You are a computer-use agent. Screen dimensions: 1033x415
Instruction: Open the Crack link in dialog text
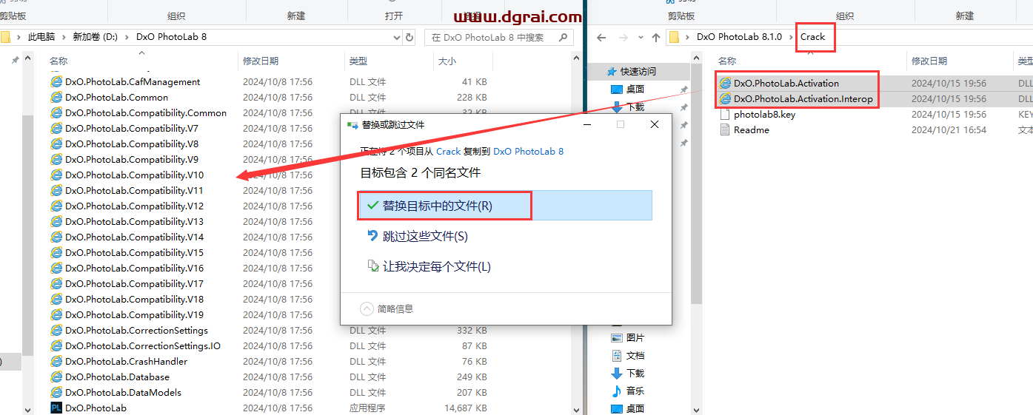point(448,151)
